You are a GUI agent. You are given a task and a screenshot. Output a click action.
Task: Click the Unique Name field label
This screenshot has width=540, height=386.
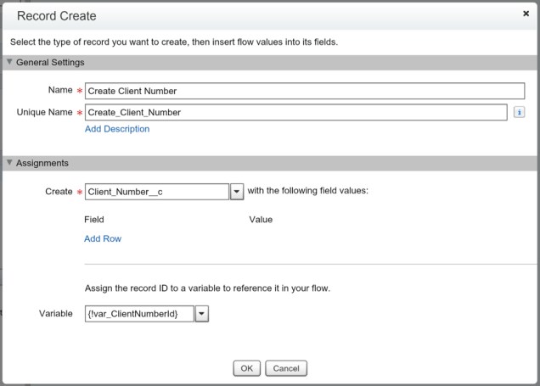(42, 112)
